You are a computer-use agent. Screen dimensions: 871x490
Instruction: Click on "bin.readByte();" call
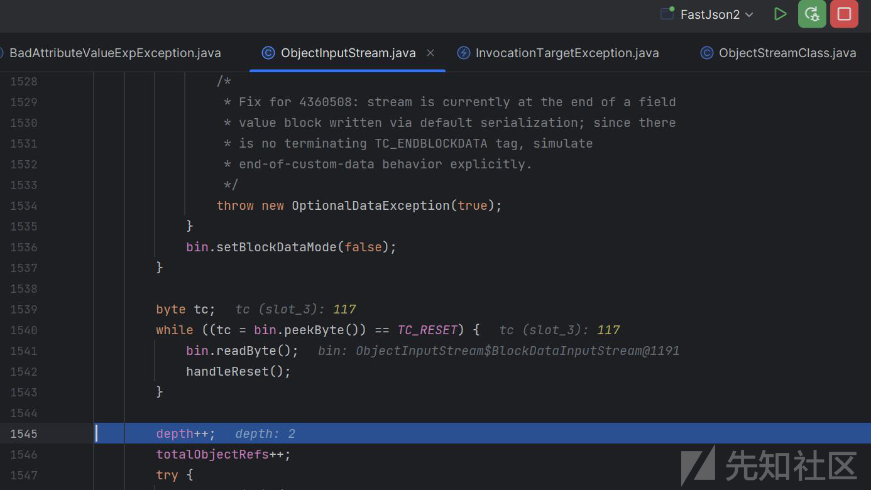click(x=242, y=351)
